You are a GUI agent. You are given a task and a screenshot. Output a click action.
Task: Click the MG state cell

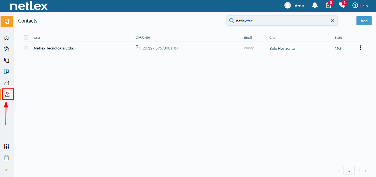[x=338, y=48]
